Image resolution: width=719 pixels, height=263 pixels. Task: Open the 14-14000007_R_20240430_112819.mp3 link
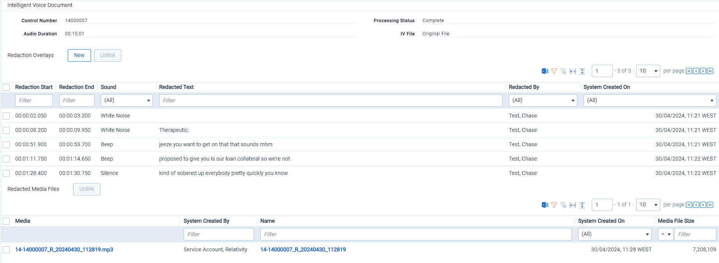[x=64, y=250]
